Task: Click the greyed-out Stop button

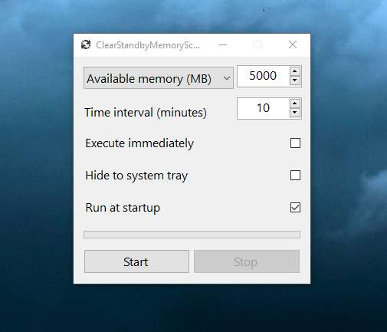Action: point(247,261)
